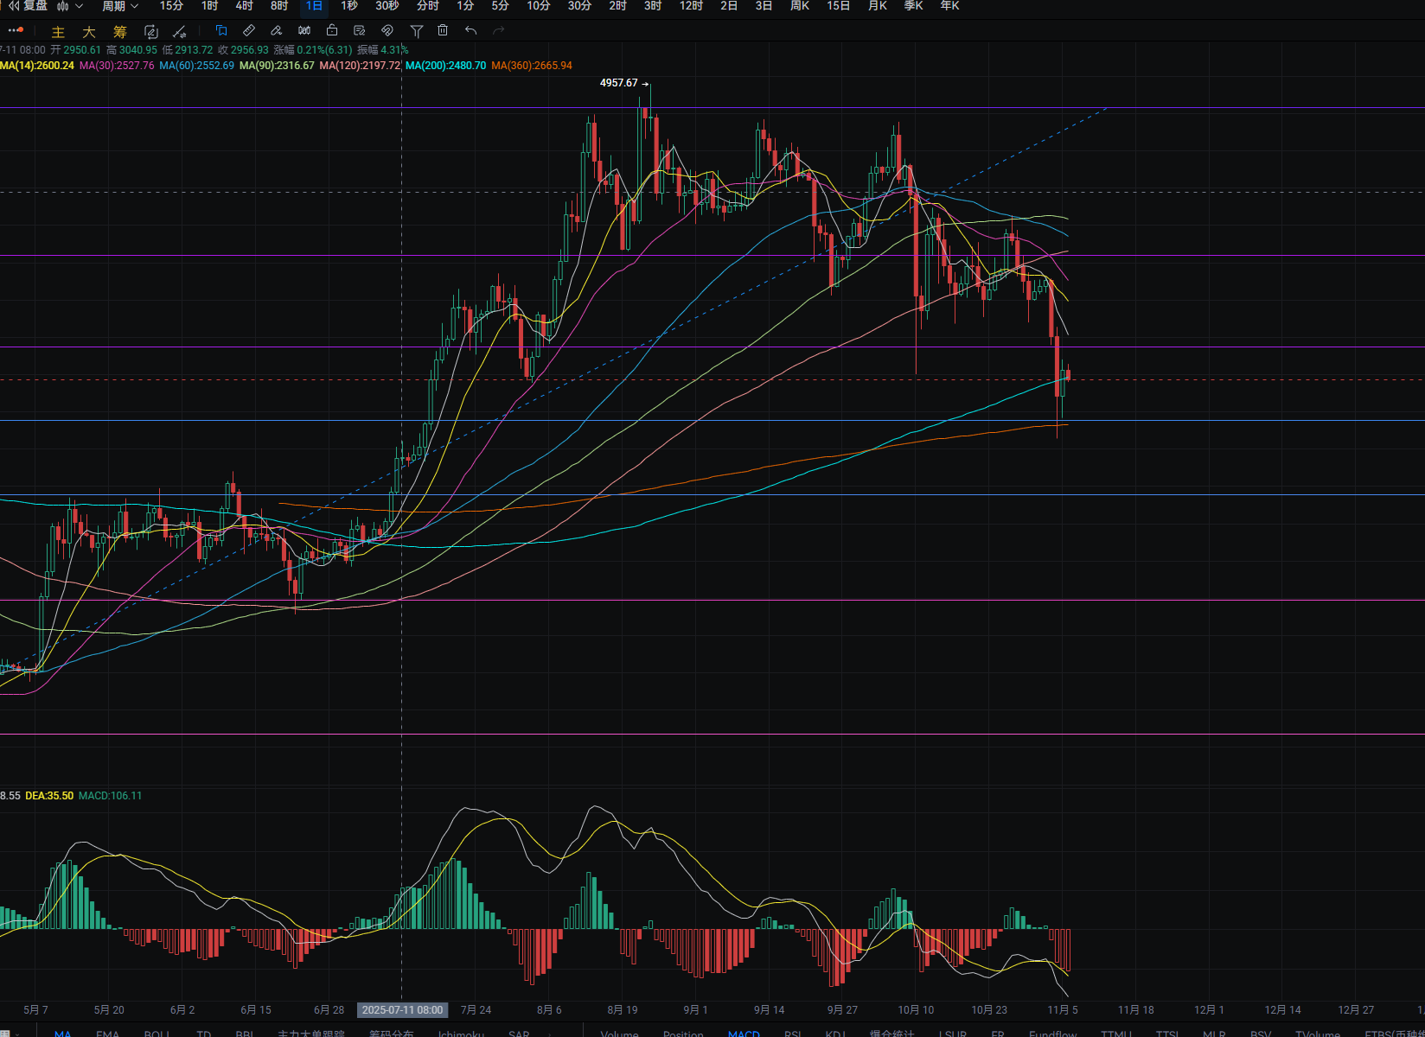
Task: Click the 复盘 replay rewind button
Action: [x=28, y=6]
